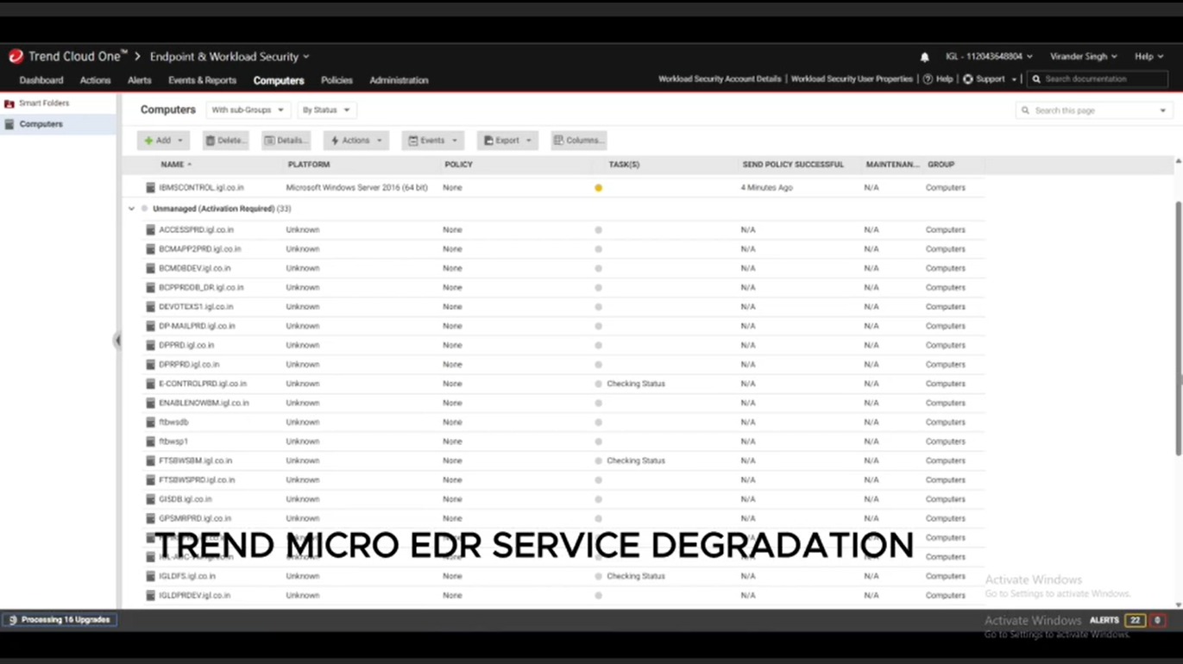Click the Trend Micro logo icon

[16, 57]
